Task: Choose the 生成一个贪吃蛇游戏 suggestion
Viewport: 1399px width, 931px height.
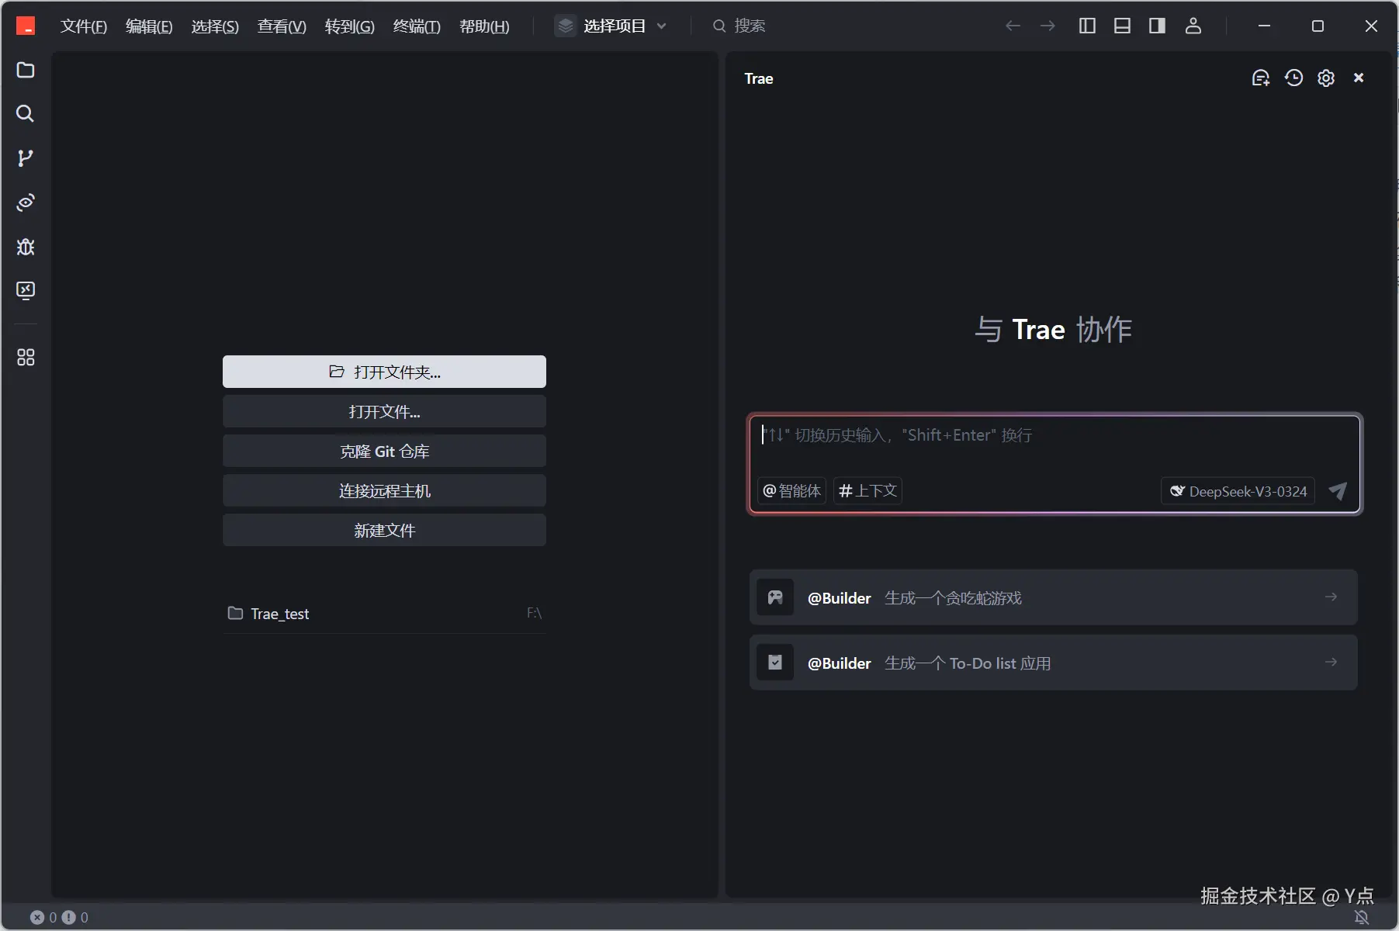Action: [x=1054, y=597]
